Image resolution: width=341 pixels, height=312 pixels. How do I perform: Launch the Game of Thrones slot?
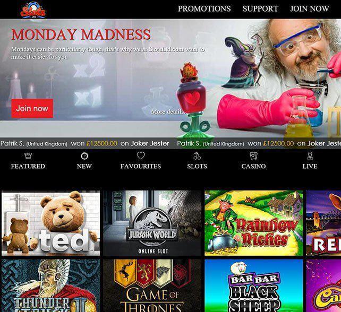click(x=152, y=285)
